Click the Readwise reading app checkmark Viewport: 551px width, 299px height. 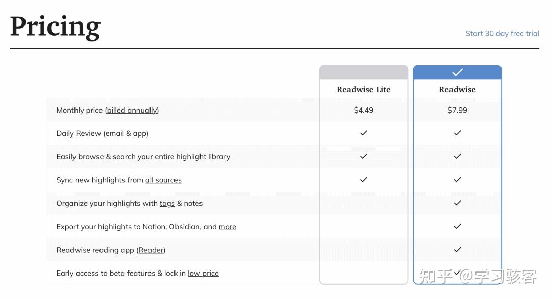coord(457,250)
